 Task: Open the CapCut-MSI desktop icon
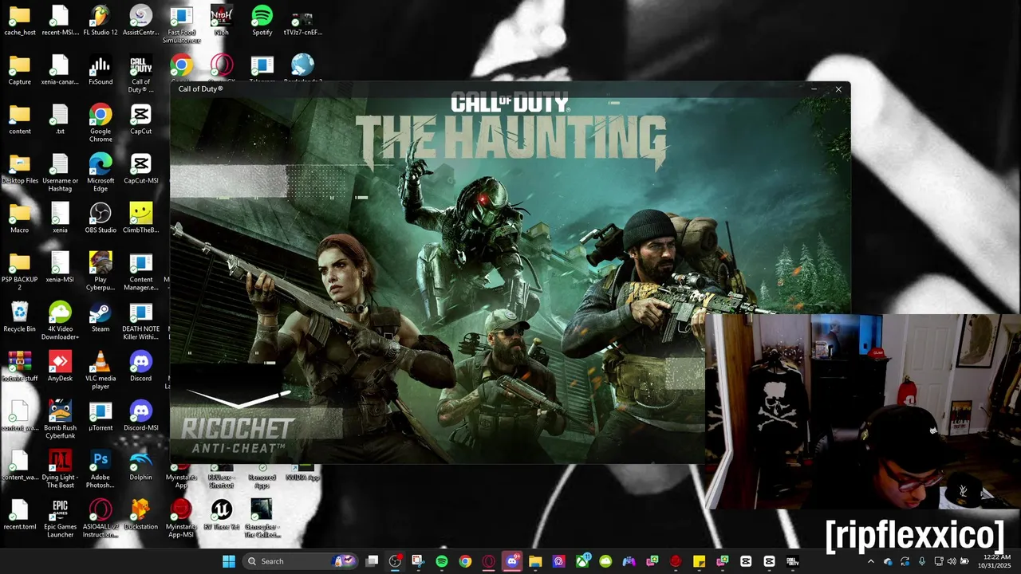[x=141, y=170]
